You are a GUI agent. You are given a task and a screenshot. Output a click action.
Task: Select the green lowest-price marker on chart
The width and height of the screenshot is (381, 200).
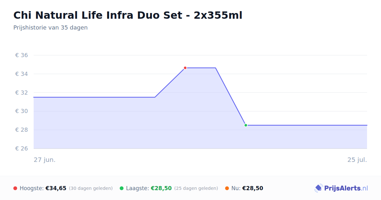pos(246,125)
